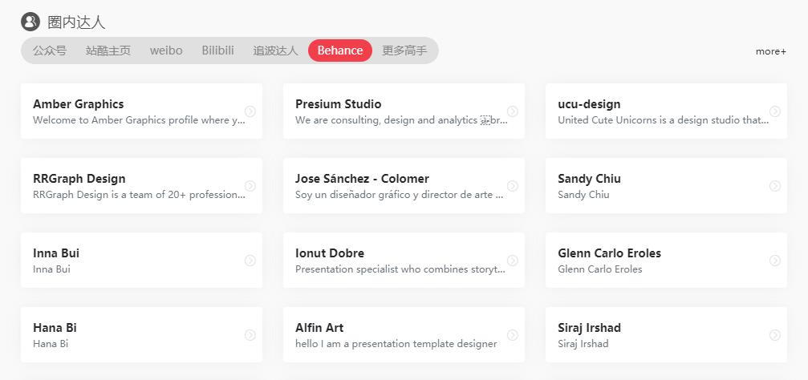Open Glenn Carlo Eroles profile card
808x380 pixels.
666,261
